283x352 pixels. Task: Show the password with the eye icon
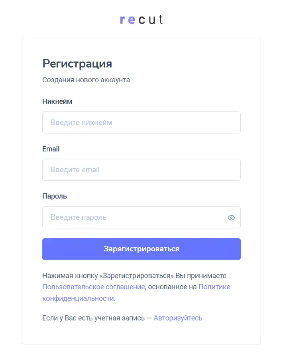(x=231, y=217)
